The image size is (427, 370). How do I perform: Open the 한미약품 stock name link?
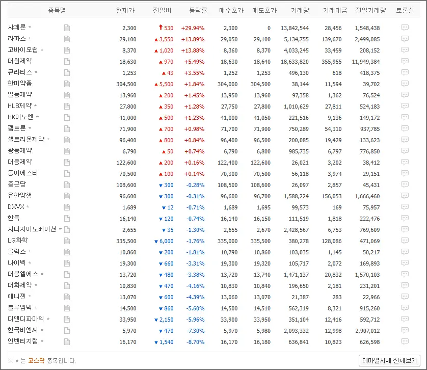point(20,84)
